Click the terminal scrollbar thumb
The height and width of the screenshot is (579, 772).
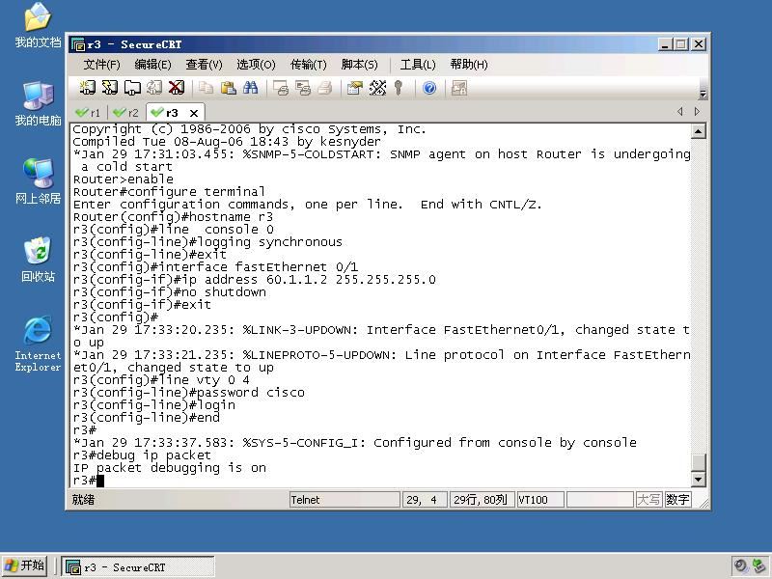pyautogui.click(x=698, y=462)
